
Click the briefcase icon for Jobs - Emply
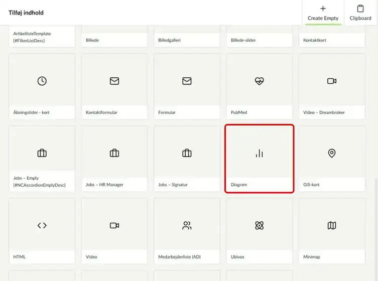tap(42, 153)
